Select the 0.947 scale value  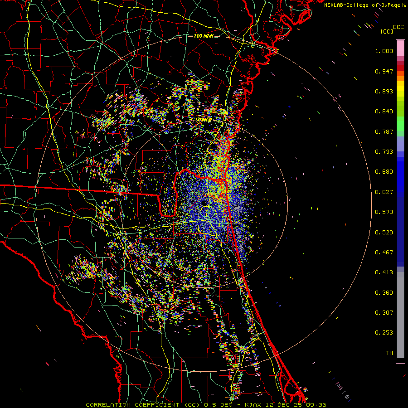click(384, 71)
